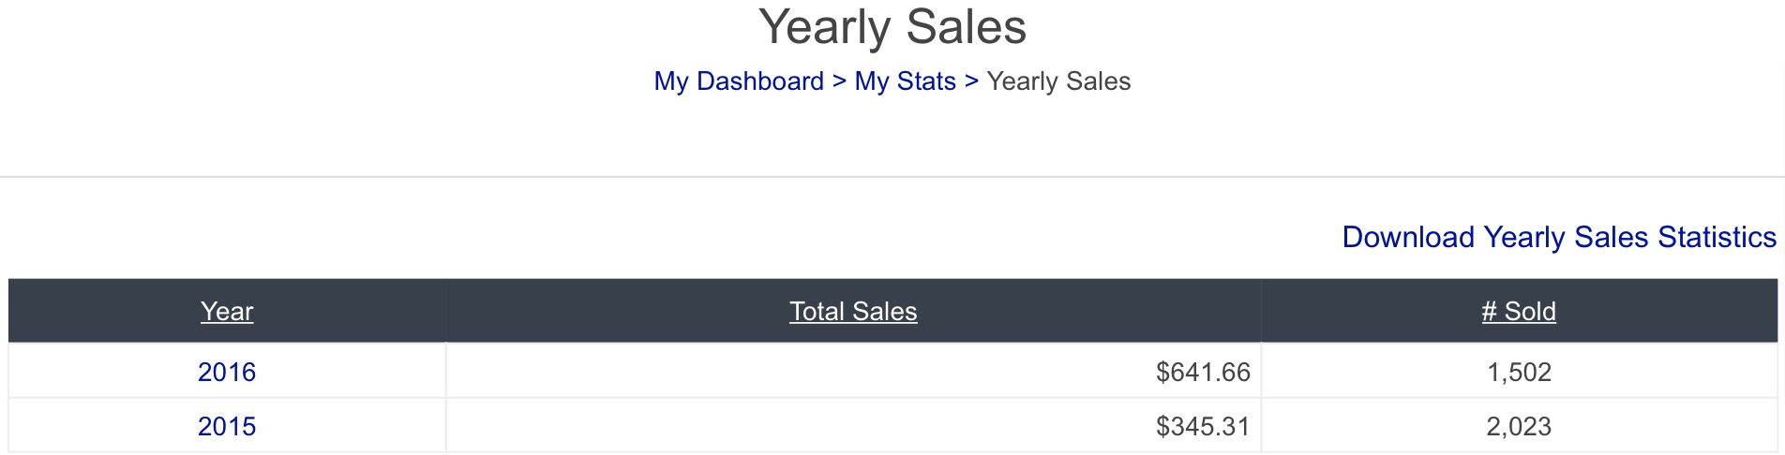Image resolution: width=1785 pixels, height=455 pixels.
Task: Click the Yearly Sales breadcrumb text
Action: coord(1058,81)
